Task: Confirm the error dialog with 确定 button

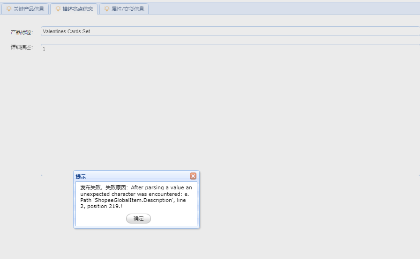Action: 138,219
